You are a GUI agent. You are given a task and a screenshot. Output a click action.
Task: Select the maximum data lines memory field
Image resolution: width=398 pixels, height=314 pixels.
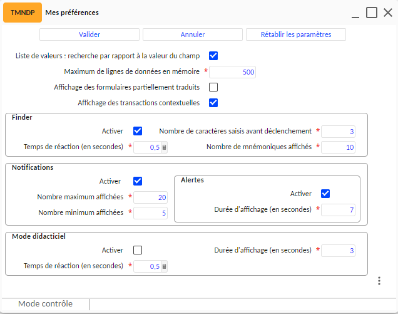[232, 72]
